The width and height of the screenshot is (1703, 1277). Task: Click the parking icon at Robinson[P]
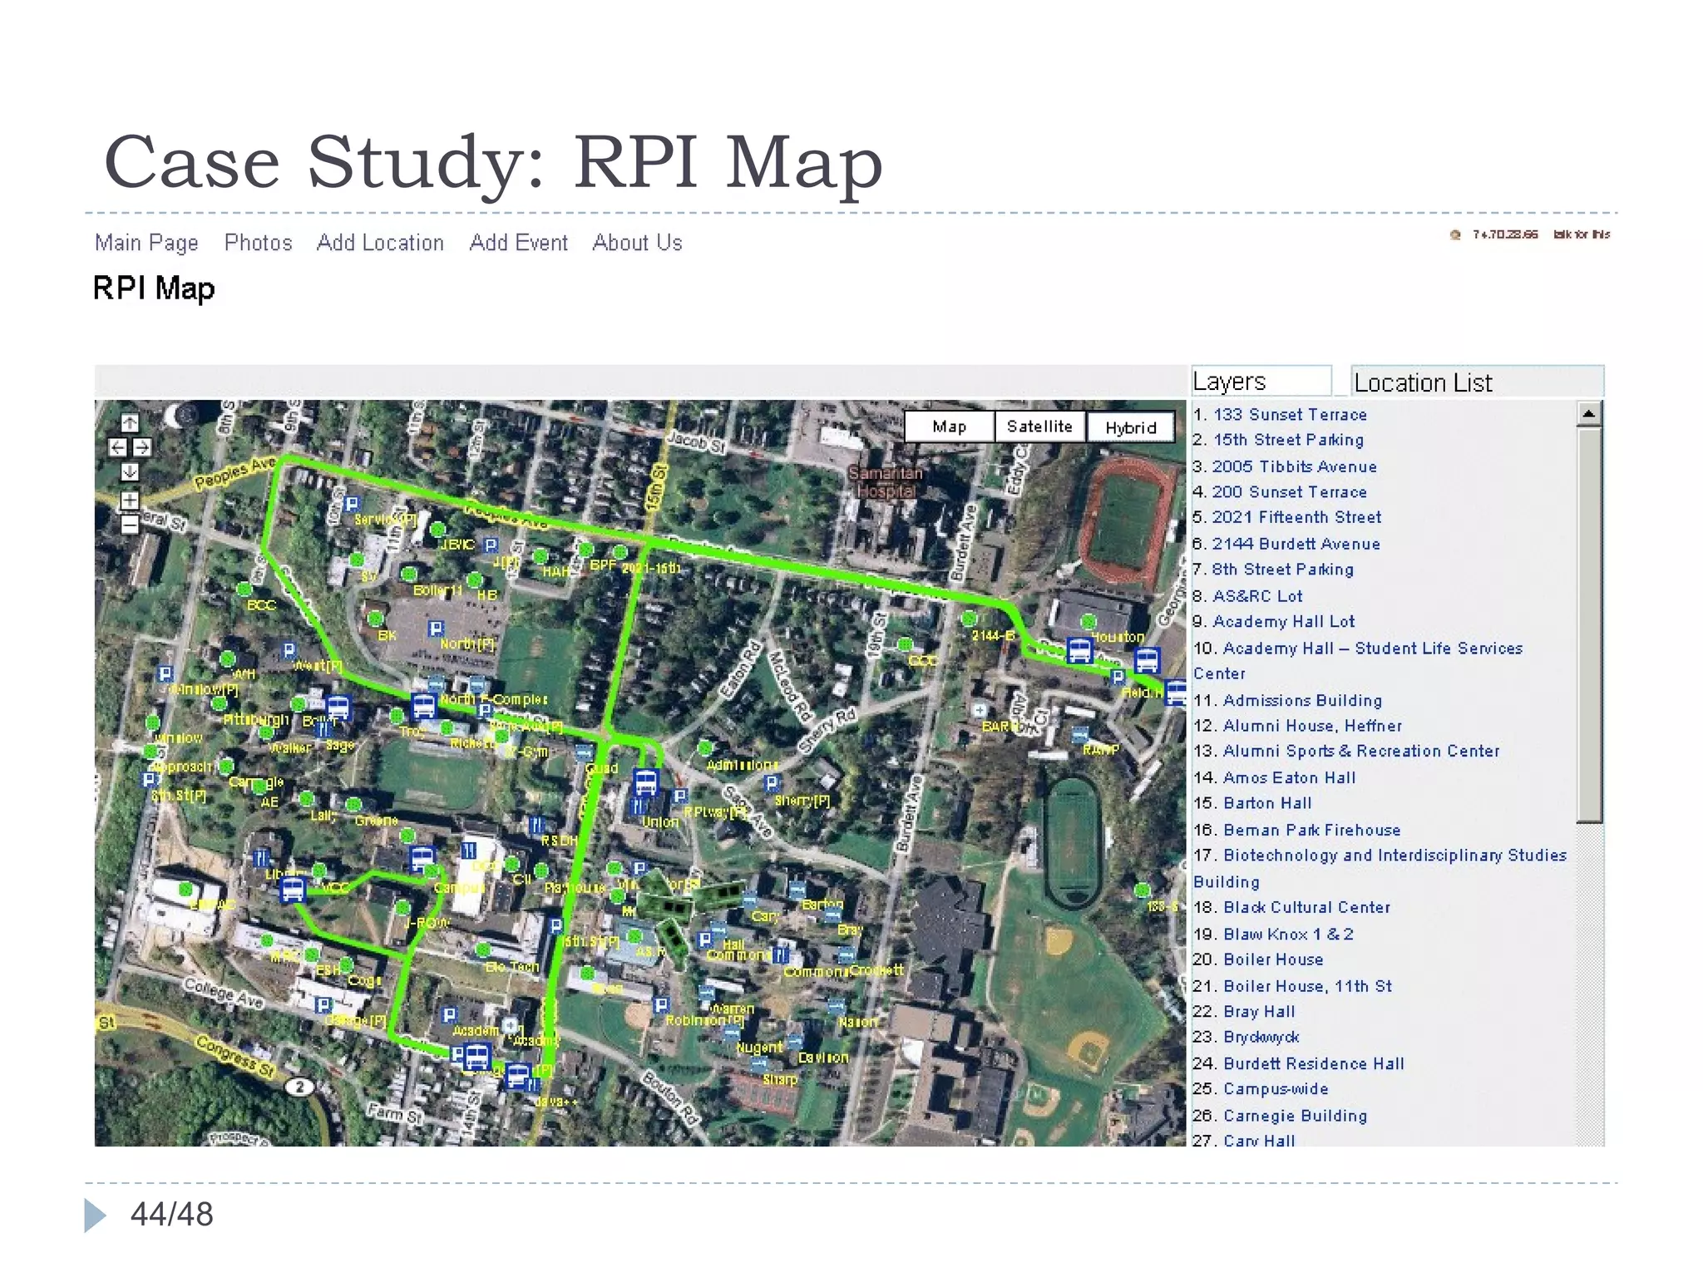(661, 1004)
